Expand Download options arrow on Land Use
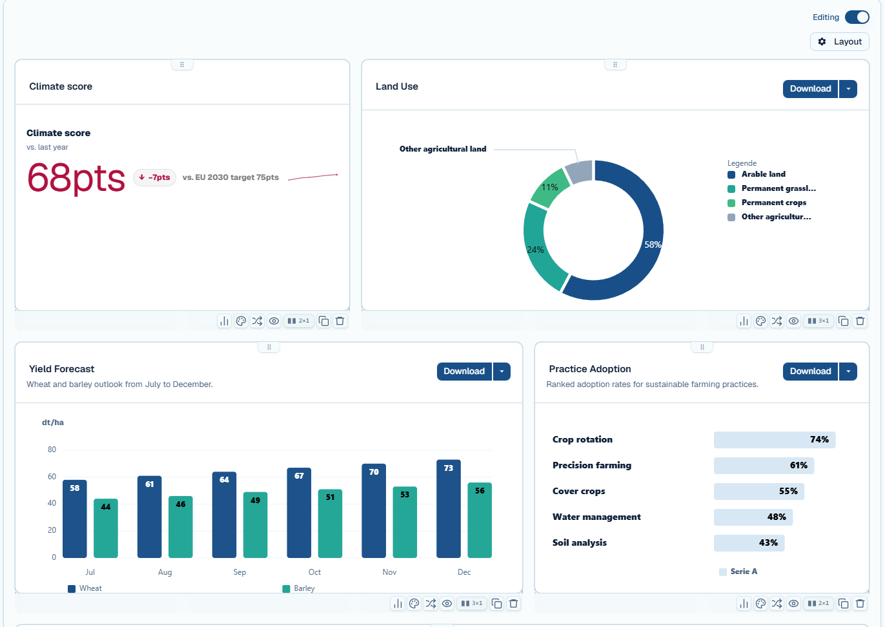This screenshot has height=627, width=885. click(848, 89)
